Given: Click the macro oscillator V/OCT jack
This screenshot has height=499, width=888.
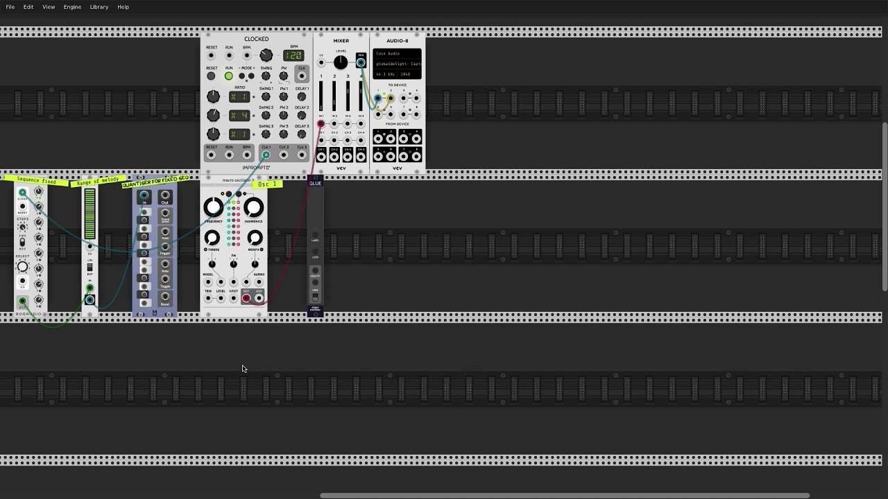Looking at the screenshot, I should point(233,299).
